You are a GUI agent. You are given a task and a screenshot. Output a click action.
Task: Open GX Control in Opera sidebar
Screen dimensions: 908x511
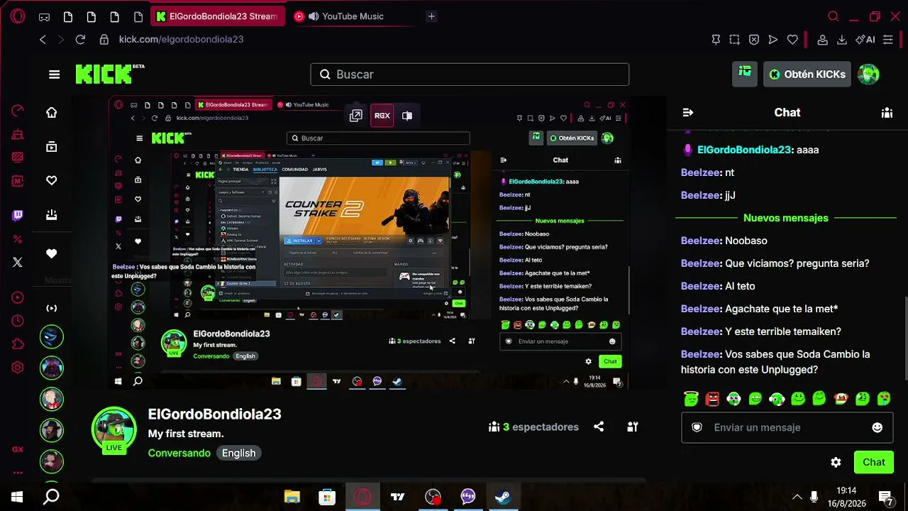[18, 111]
